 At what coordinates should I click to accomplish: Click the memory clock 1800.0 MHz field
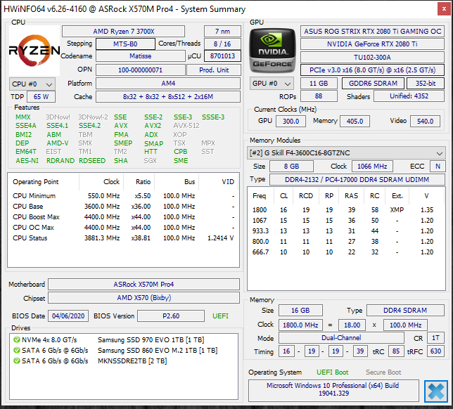coord(300,325)
